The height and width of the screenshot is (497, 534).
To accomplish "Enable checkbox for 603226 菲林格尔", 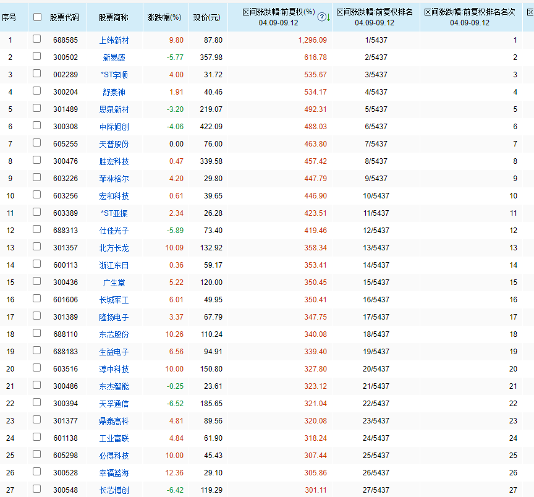I will pyautogui.click(x=37, y=177).
